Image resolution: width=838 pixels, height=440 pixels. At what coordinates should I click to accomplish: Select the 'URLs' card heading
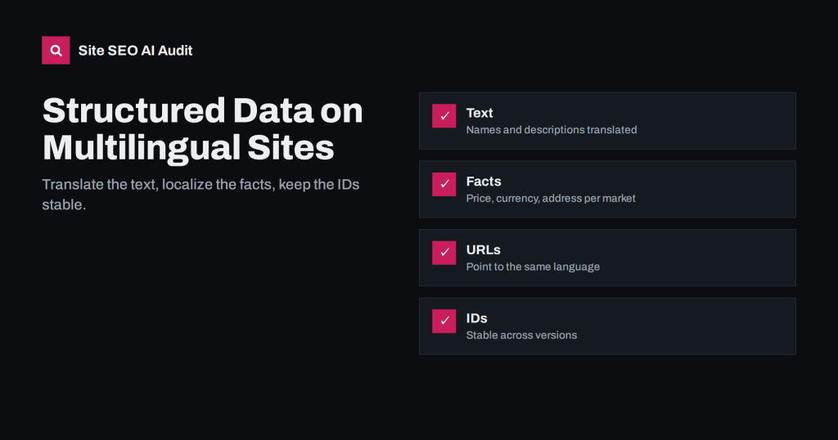click(483, 249)
